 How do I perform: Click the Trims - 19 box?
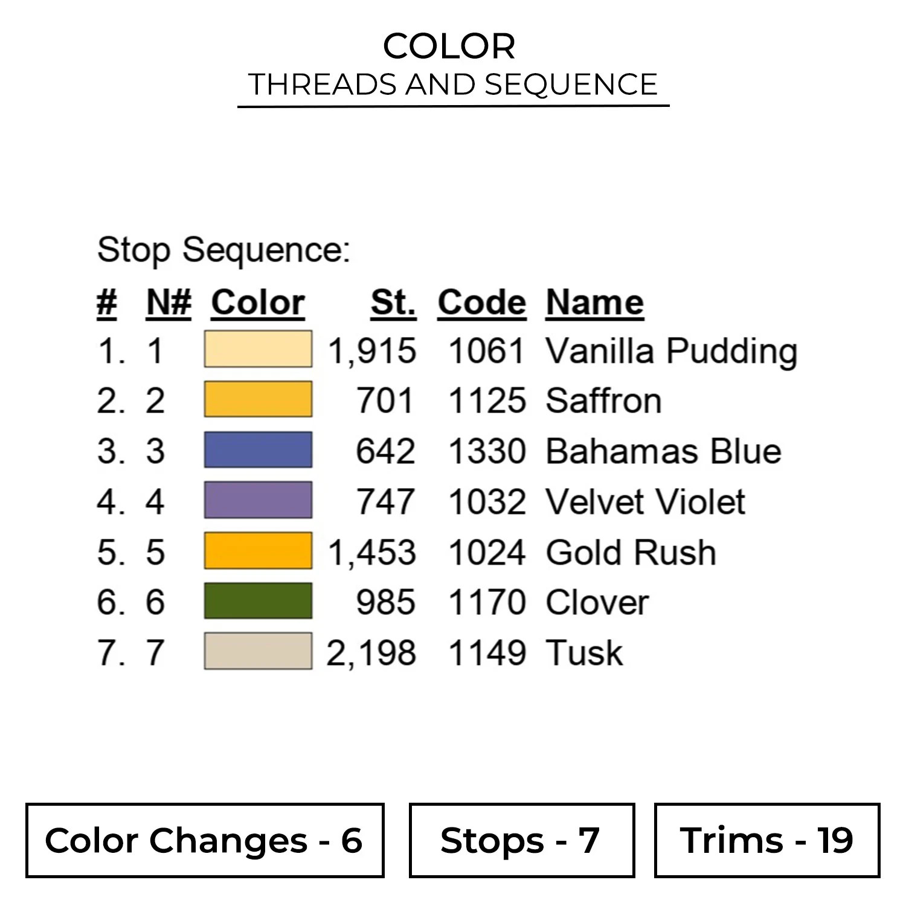(x=766, y=840)
